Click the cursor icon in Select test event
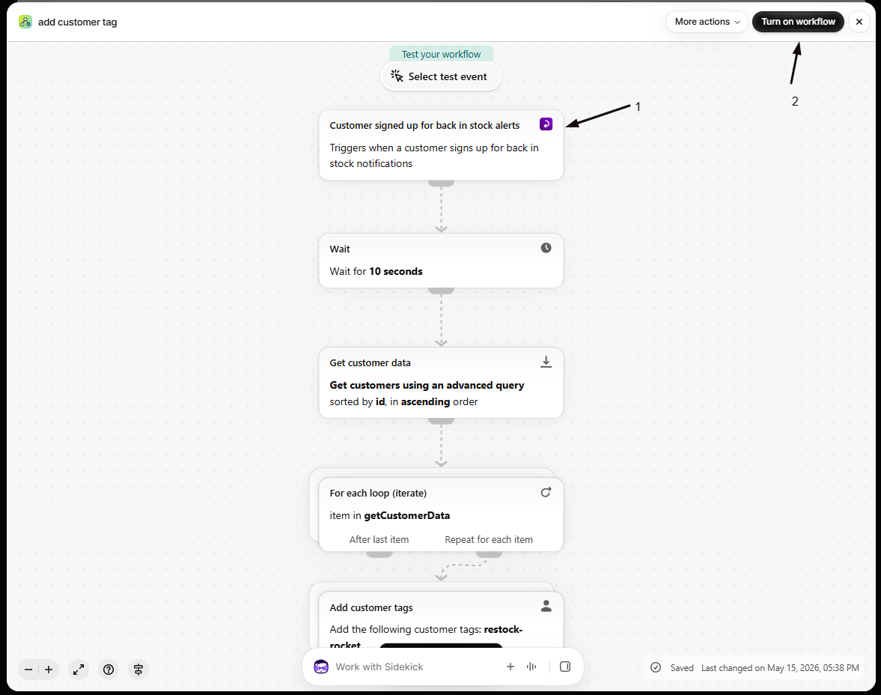The height and width of the screenshot is (695, 881). [x=397, y=76]
